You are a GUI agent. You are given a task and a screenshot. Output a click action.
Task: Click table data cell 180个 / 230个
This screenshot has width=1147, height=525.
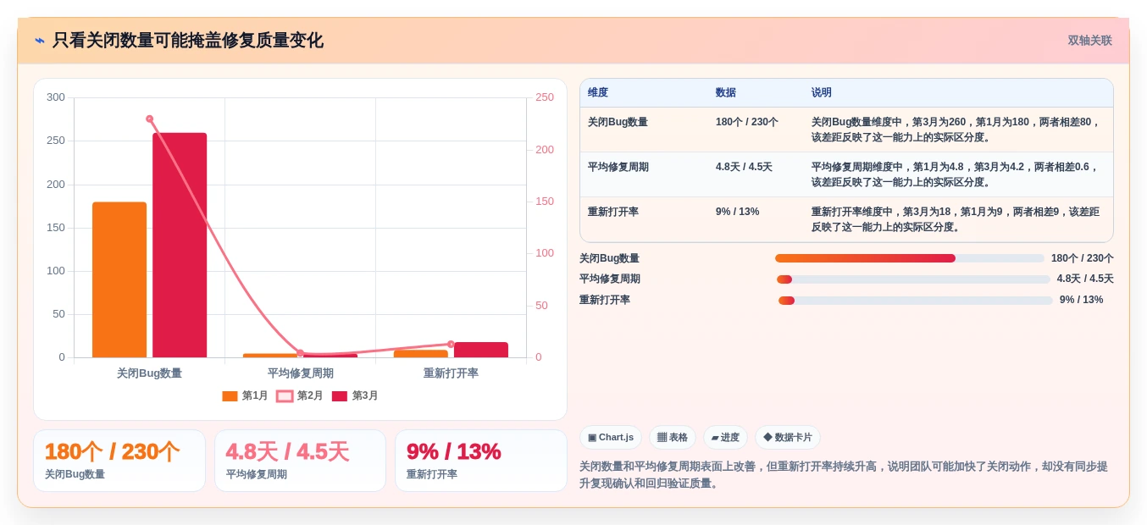747,122
